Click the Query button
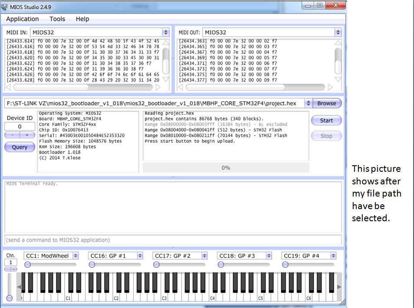Viewport: 414px width, 308px height. [20, 147]
